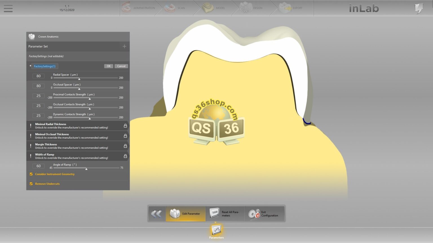Select Edit Parameter in bottom toolbar
Viewport: 433px width, 243px height.
tap(186, 214)
